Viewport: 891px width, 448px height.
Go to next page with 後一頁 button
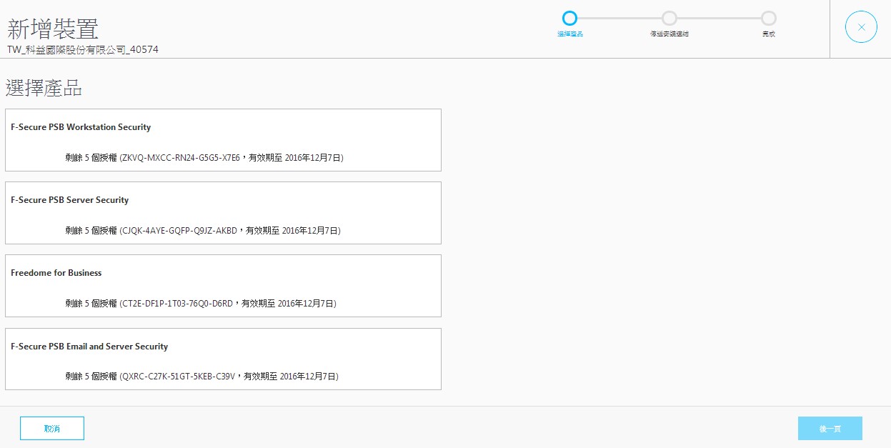[x=830, y=428]
